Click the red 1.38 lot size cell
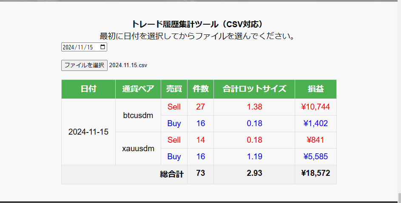Screen dimensions: 401x203 (254, 107)
